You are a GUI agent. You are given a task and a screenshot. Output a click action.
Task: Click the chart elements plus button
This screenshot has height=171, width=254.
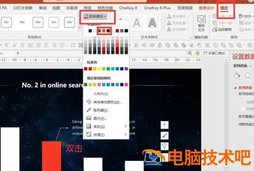[164, 125]
